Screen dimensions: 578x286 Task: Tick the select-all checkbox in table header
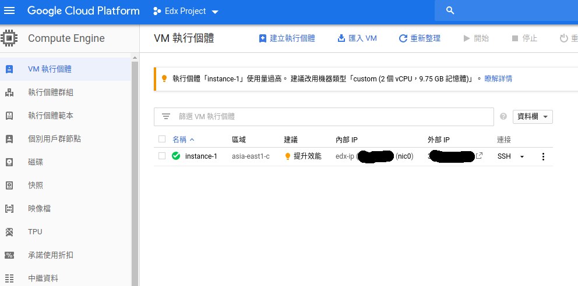click(x=162, y=139)
